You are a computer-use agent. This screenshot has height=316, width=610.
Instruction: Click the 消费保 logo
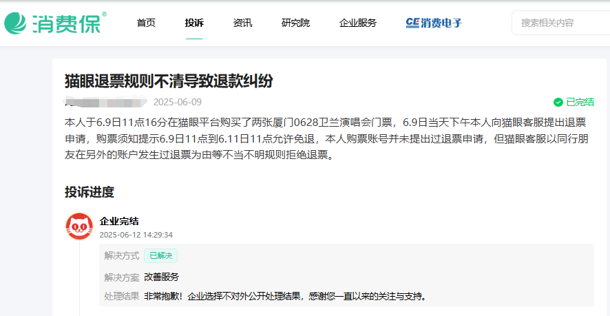coord(55,23)
